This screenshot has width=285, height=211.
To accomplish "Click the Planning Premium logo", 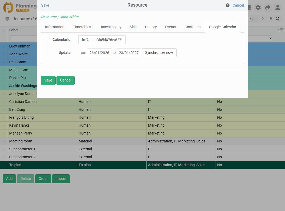I will point(20,7).
